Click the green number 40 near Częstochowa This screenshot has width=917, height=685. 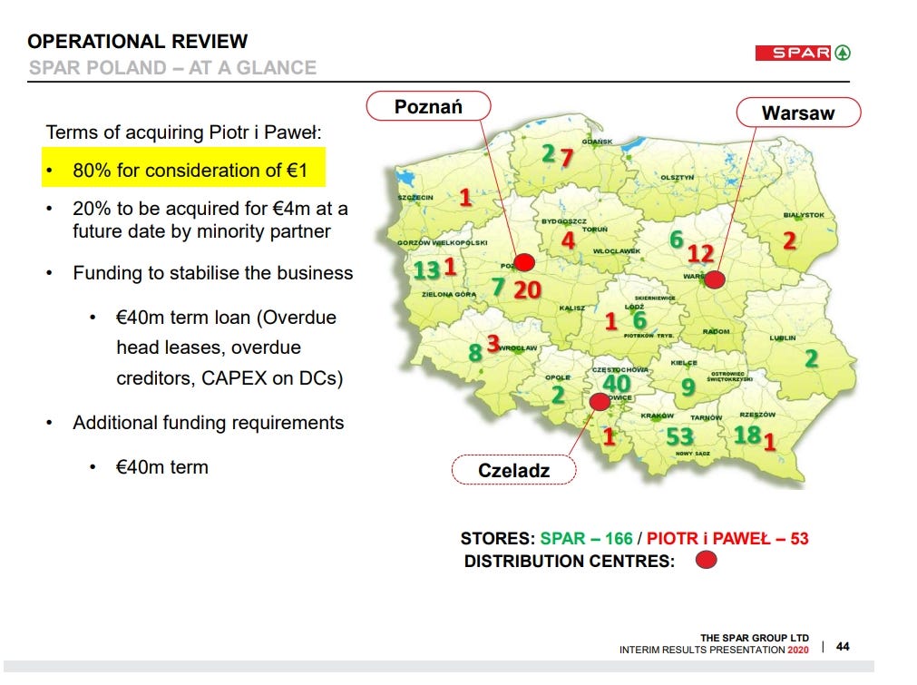tap(617, 384)
